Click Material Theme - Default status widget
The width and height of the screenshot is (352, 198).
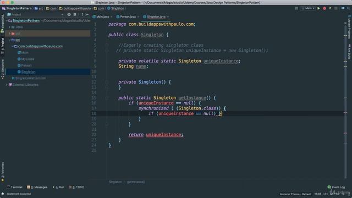tap(295, 194)
